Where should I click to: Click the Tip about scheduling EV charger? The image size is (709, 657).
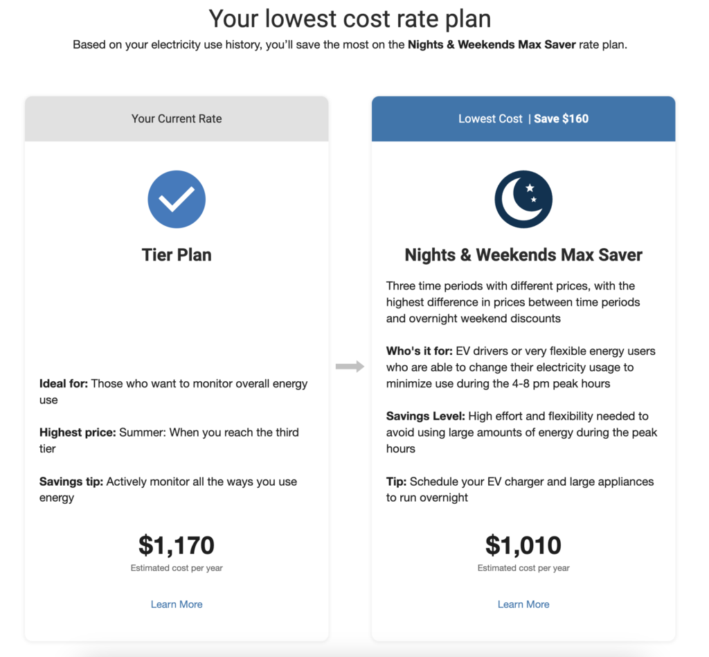520,489
